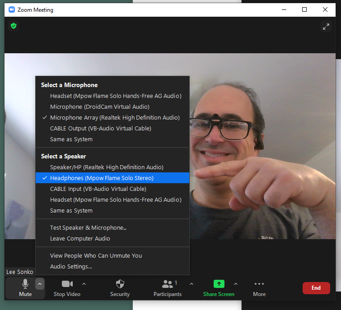Open Test Speaker & Microphone
Image resolution: width=341 pixels, height=310 pixels.
[112, 228]
